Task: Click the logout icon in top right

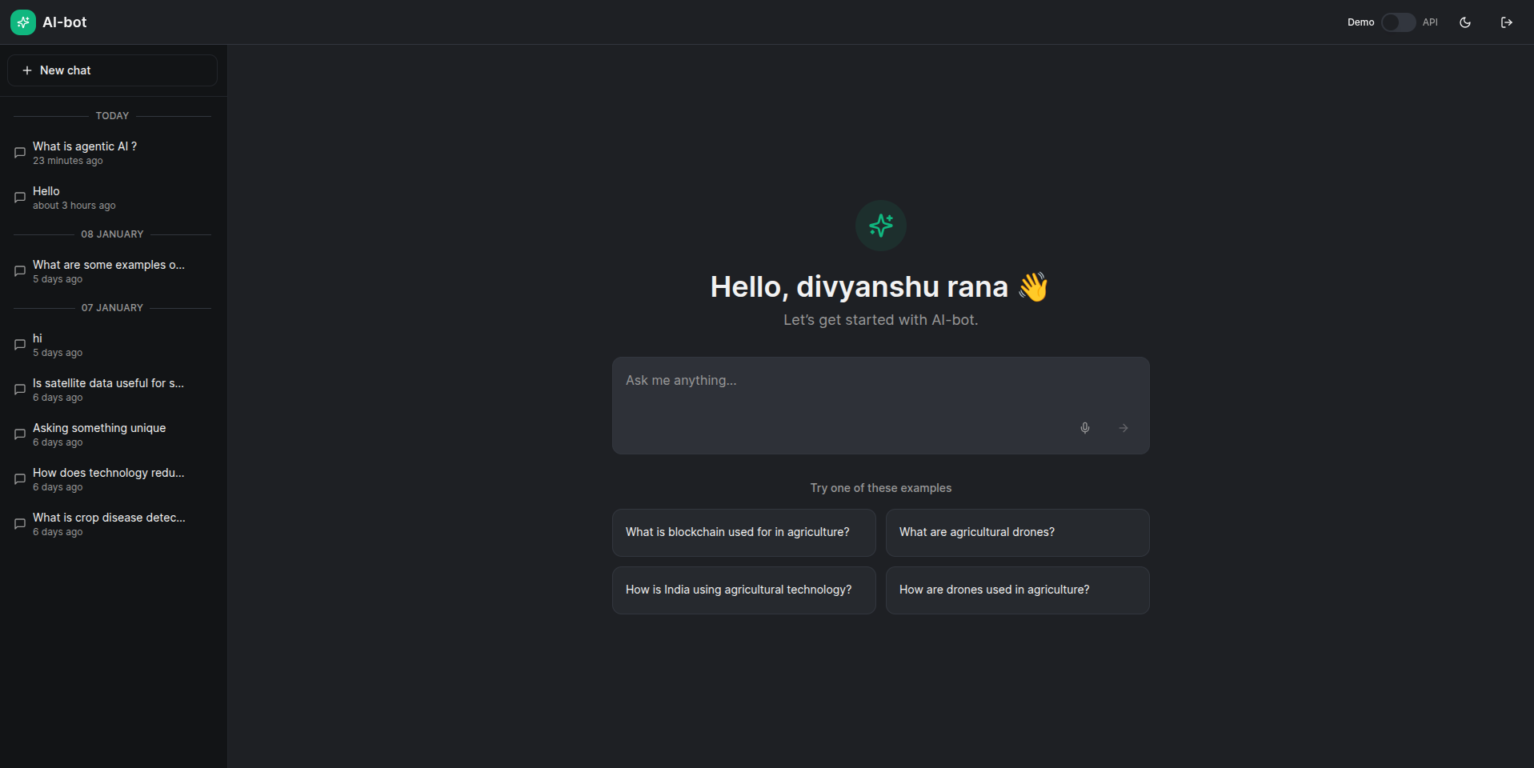Action: [1507, 22]
